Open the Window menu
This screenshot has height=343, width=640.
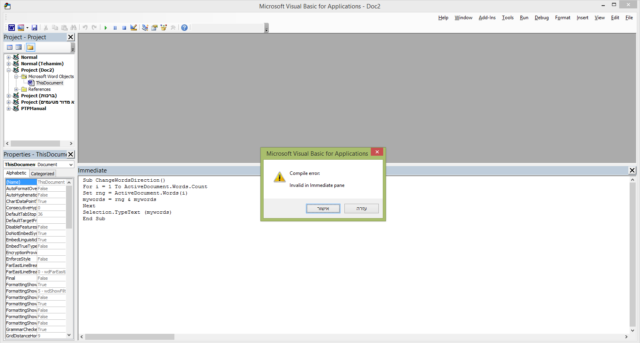click(x=464, y=18)
